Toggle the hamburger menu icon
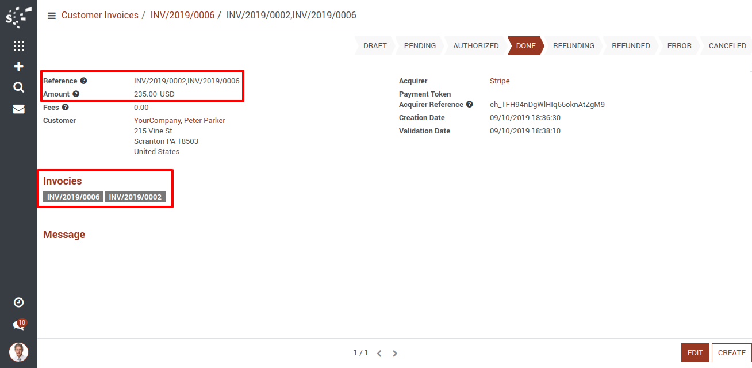Screen dimensions: 752x368 click(52, 16)
